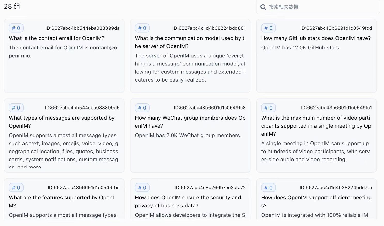Click the #0 badge on efficient meetings card
The width and height of the screenshot is (384, 226).
pos(268,188)
